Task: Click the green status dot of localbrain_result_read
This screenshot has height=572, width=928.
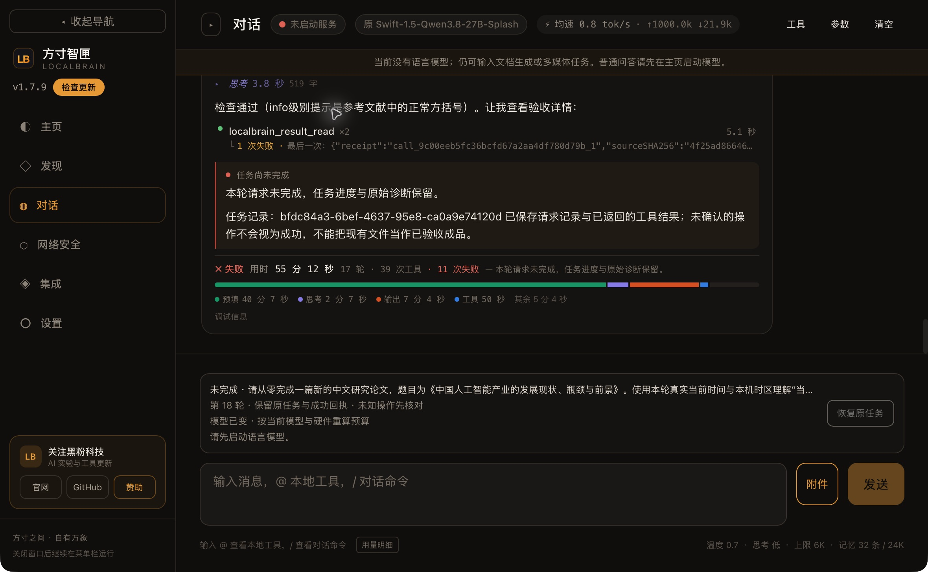Action: tap(220, 128)
